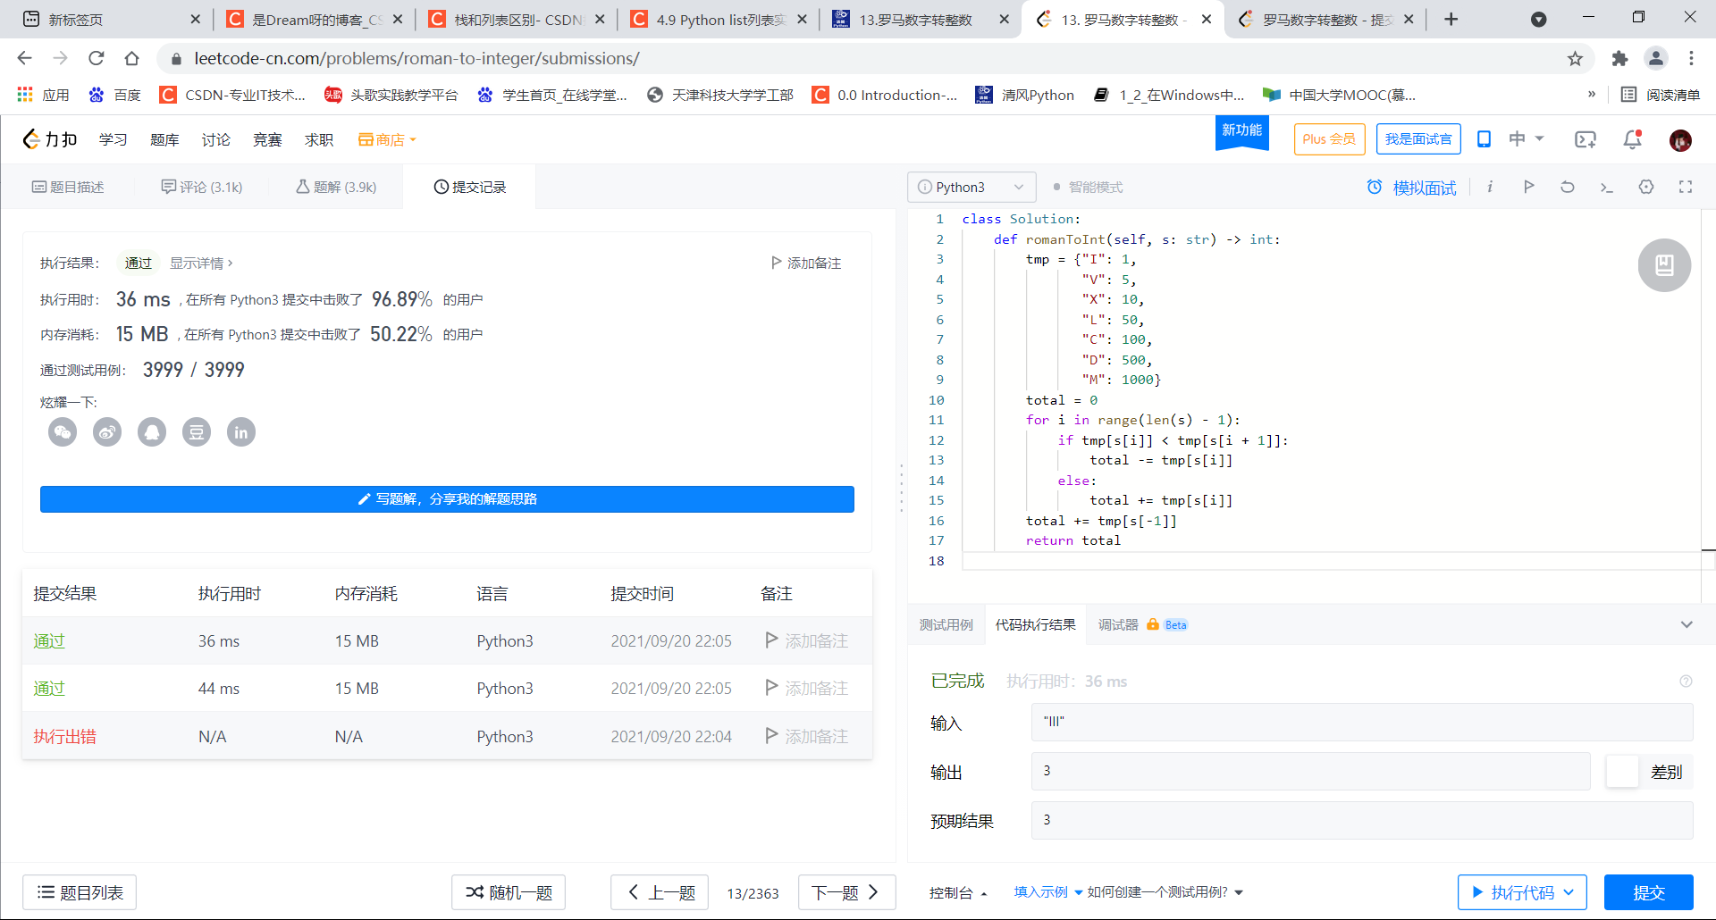This screenshot has height=920, width=1716.
Task: Enable the 差别 diff checkbox
Action: (x=1623, y=772)
